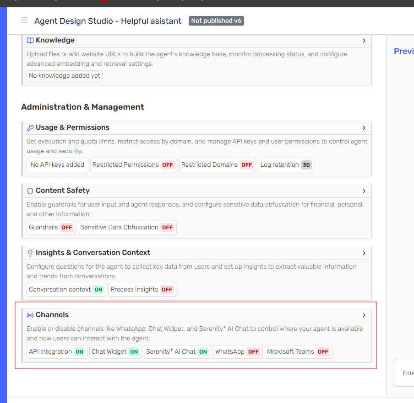
Task: Expand the Content Safety chevron
Action: pos(364,191)
